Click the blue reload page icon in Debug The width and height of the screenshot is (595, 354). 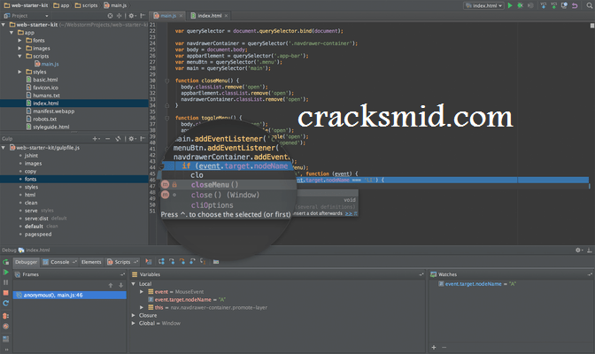click(x=5, y=304)
